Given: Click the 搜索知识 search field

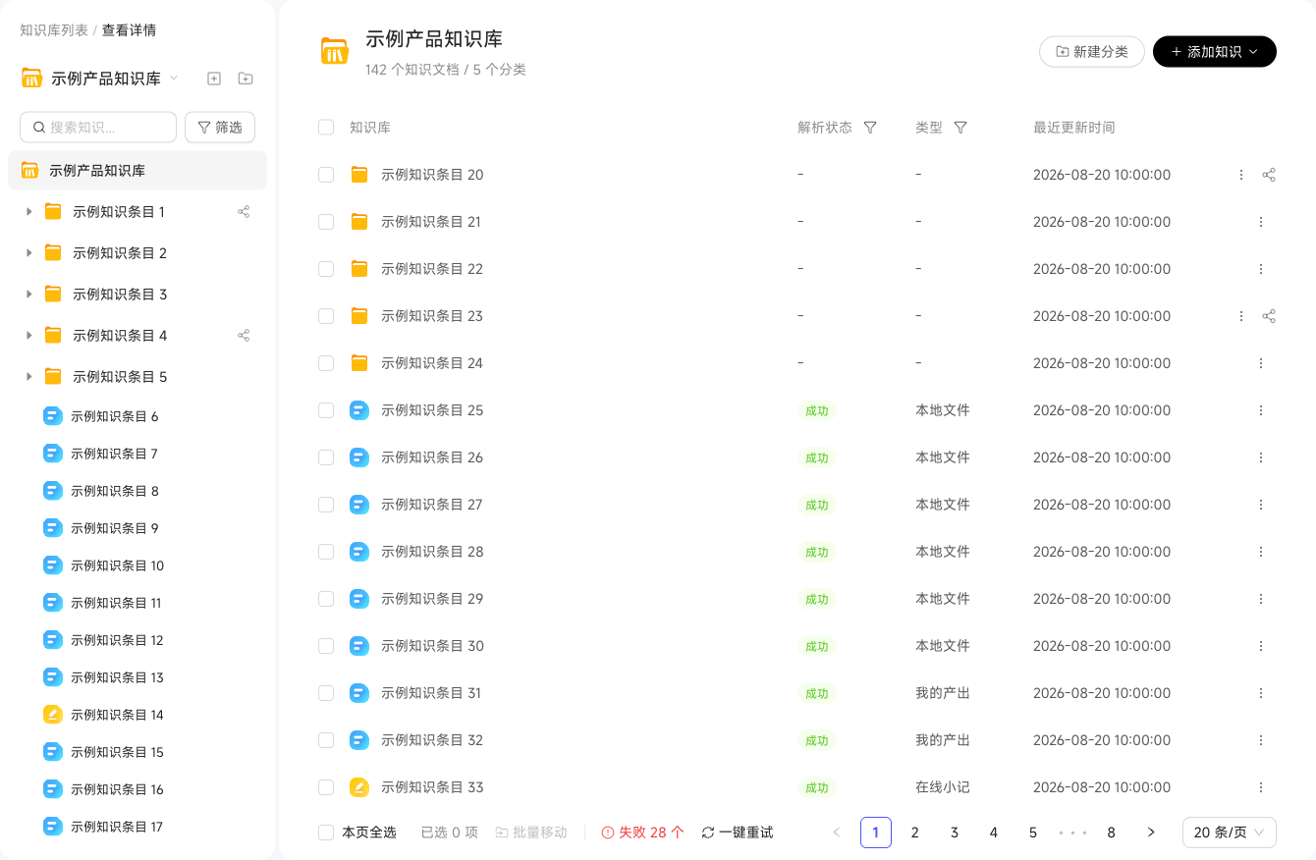Looking at the screenshot, I should [98, 128].
